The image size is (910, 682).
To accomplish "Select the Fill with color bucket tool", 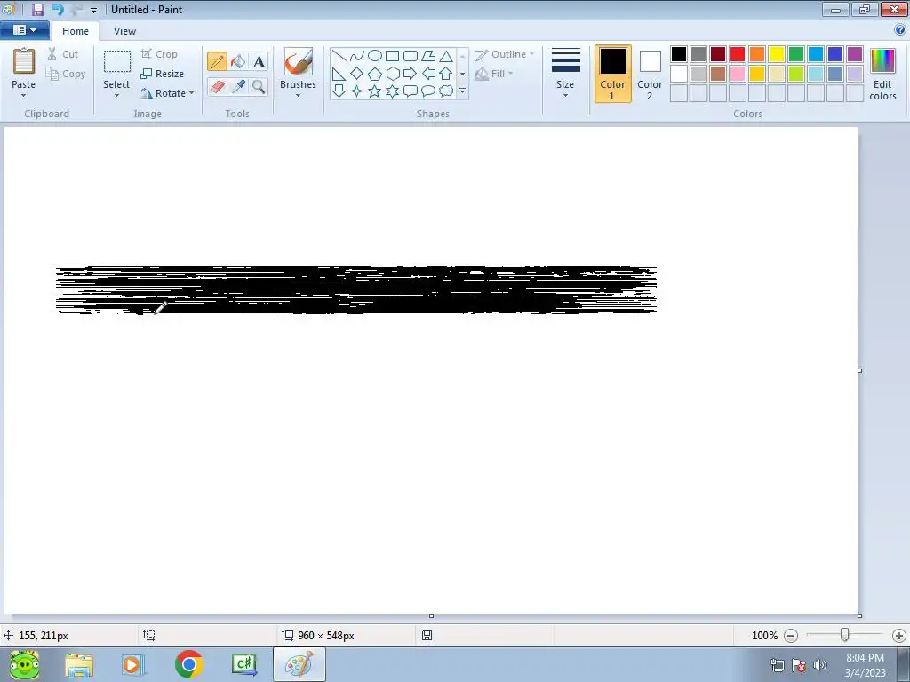I will pos(238,61).
